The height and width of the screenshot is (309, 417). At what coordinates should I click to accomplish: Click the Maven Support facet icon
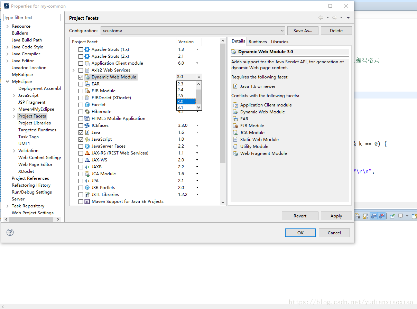pyautogui.click(x=87, y=202)
